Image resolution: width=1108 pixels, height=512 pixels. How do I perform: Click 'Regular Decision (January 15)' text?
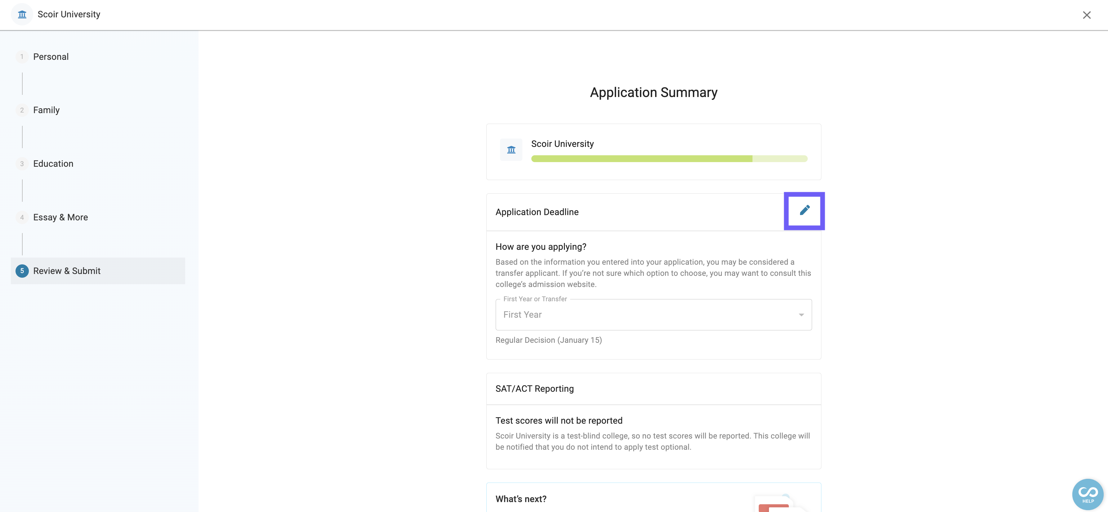[548, 340]
